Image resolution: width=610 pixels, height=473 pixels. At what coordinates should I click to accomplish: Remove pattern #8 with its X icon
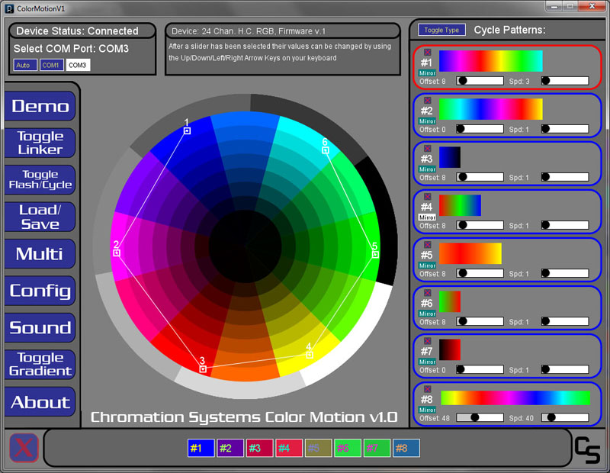(427, 389)
